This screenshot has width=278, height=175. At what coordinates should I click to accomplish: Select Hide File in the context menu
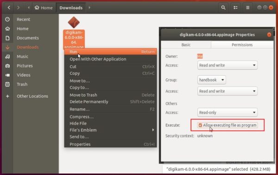111,123
